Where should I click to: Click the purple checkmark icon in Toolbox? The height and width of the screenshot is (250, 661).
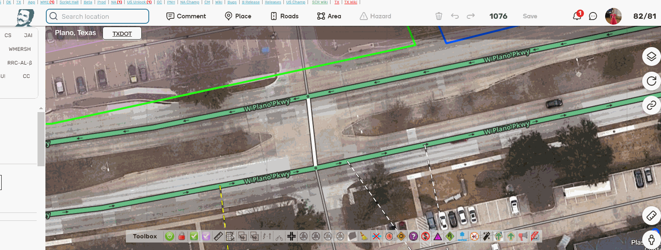(x=206, y=236)
